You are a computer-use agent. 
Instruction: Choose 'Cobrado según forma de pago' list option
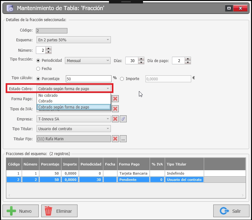[x=74, y=107]
